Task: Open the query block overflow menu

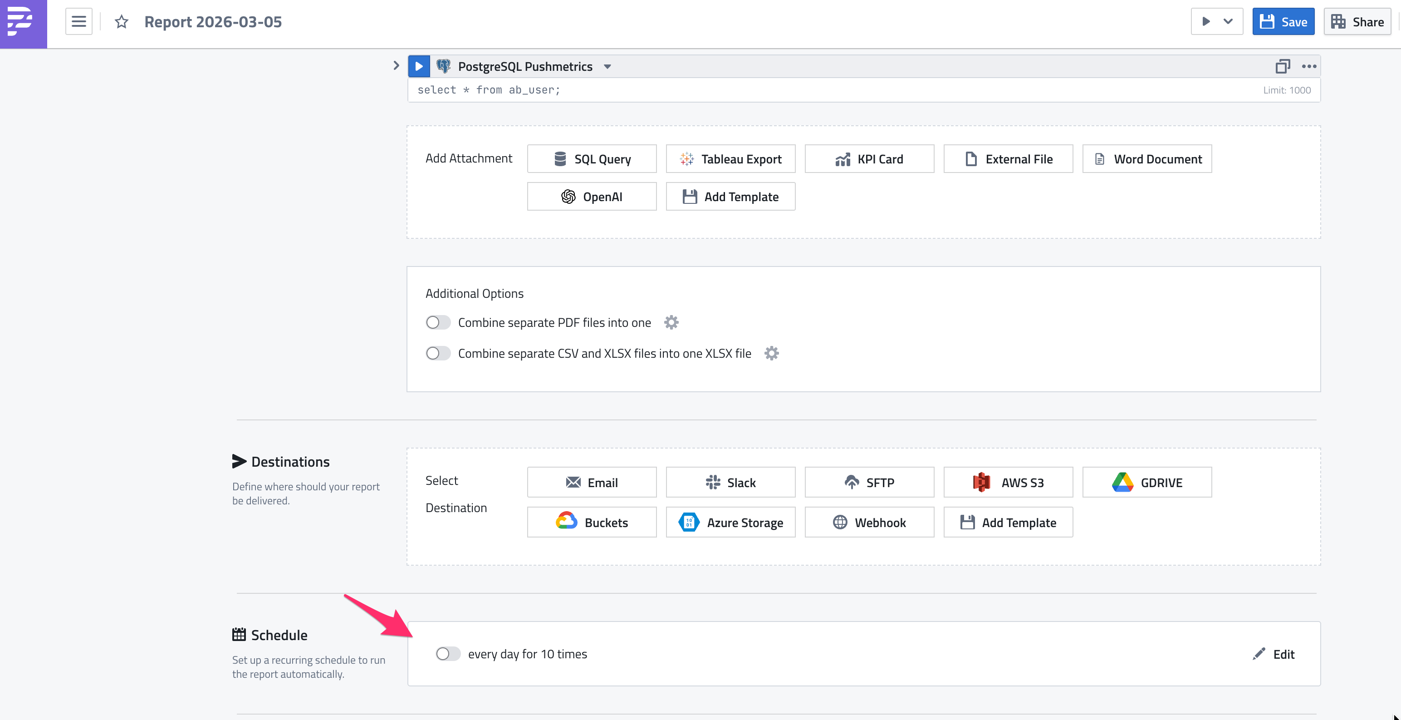Action: pos(1308,66)
